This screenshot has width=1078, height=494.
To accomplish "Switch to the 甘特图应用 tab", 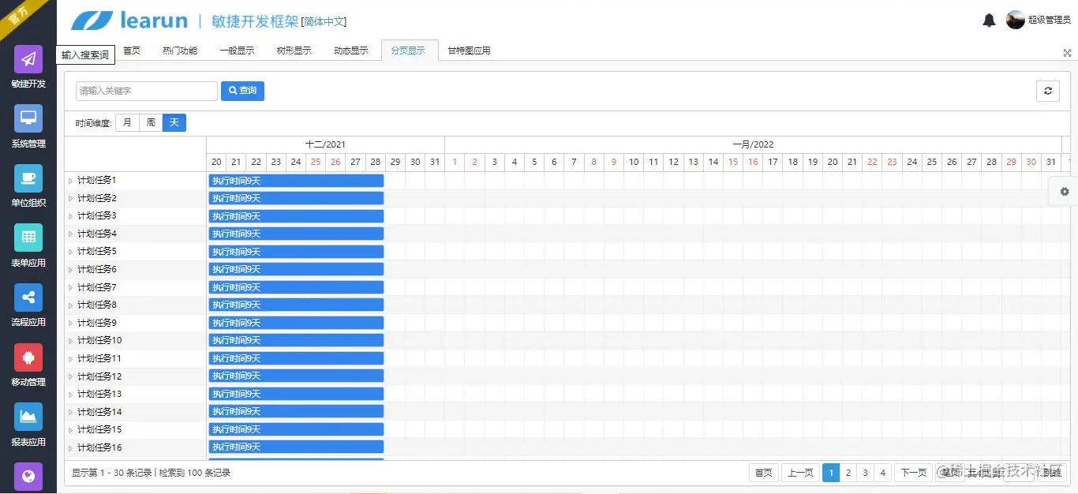I will [x=469, y=50].
